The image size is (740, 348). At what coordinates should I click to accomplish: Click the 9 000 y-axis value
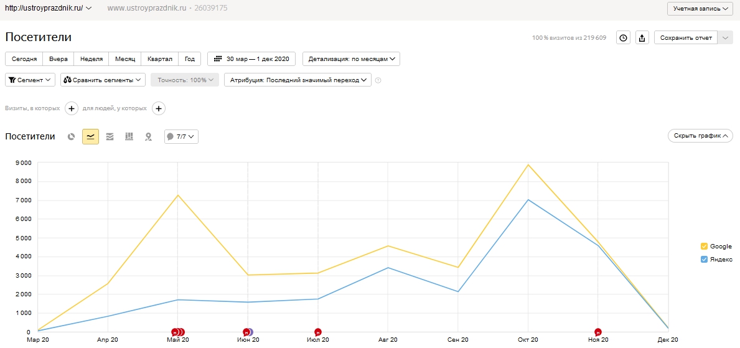(23, 163)
